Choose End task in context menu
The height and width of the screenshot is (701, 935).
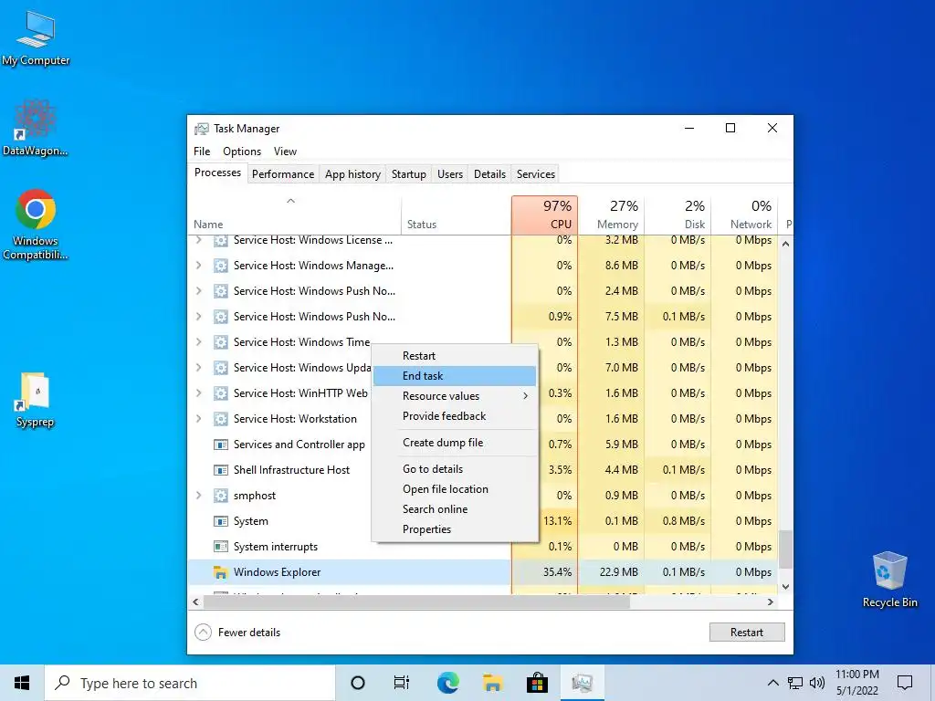pyautogui.click(x=455, y=375)
